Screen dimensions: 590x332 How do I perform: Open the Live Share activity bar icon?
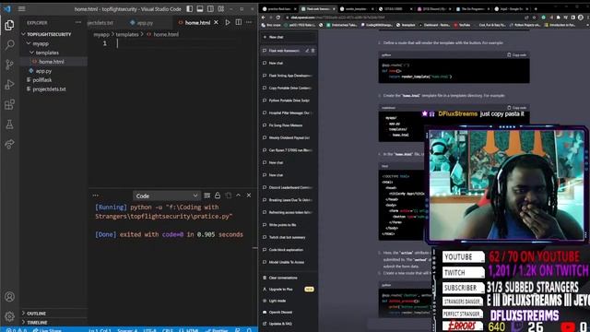[x=9, y=144]
